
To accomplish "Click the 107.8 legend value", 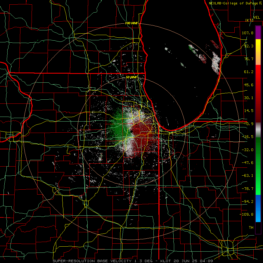I will 248,33.
